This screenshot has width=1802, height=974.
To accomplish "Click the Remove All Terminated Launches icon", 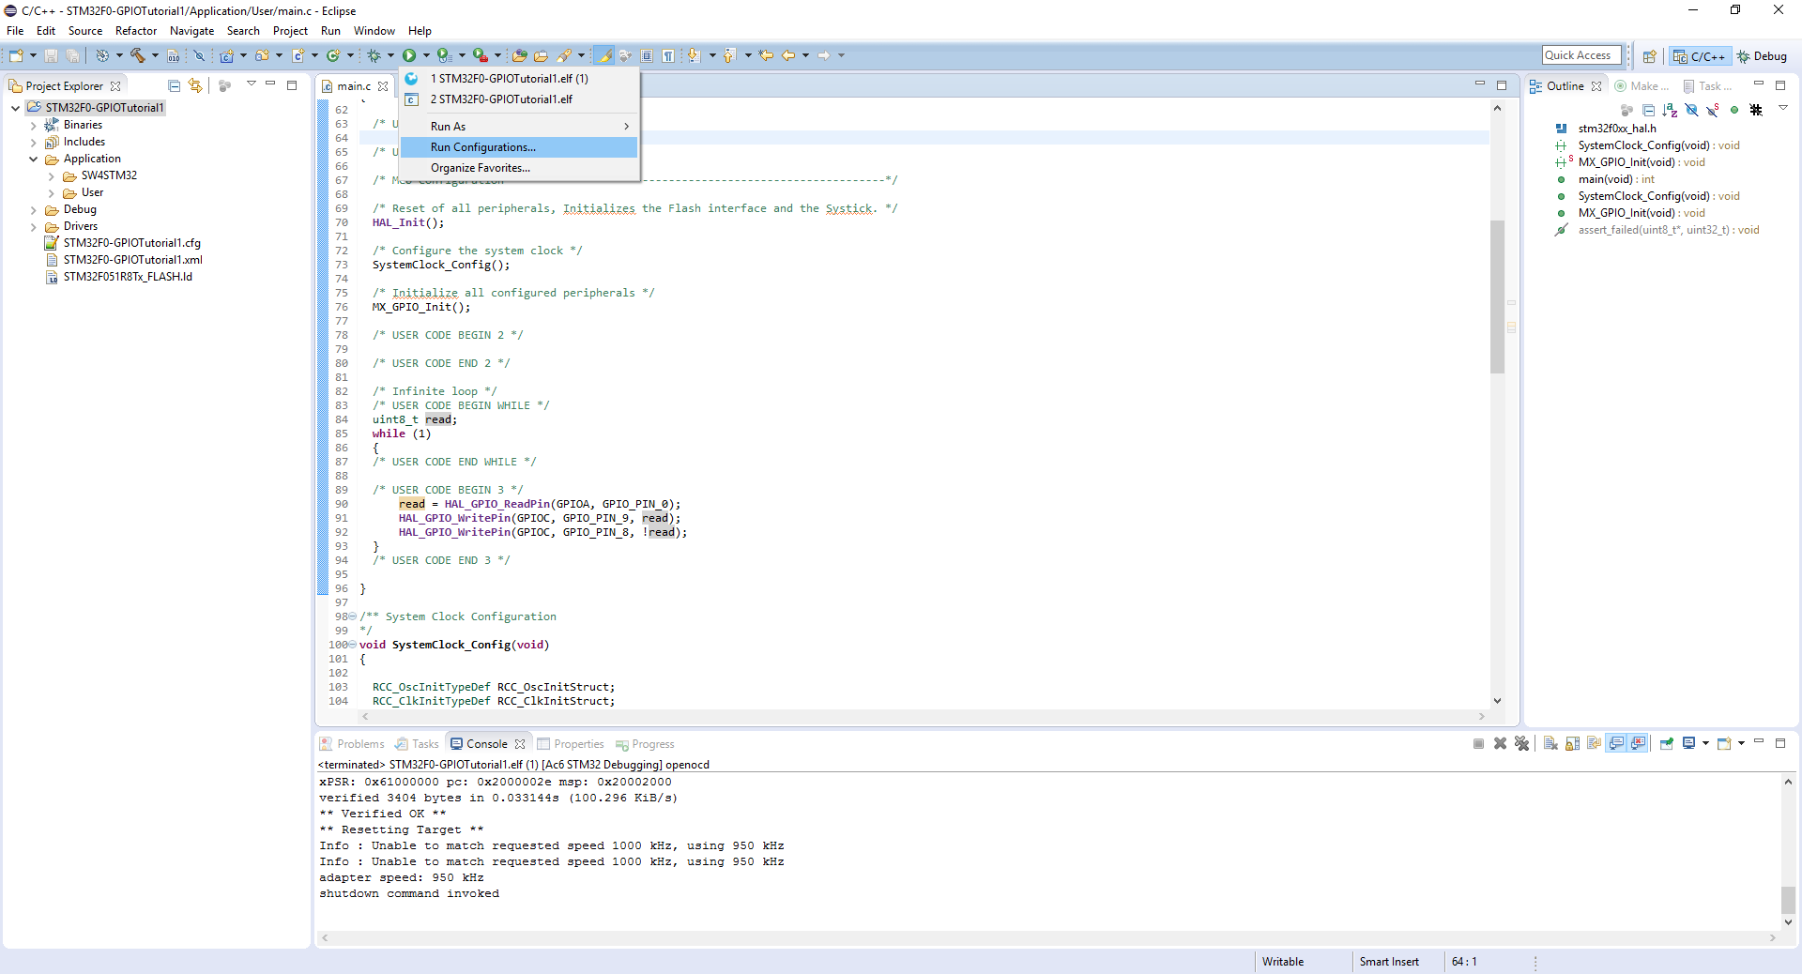I will click(1521, 743).
